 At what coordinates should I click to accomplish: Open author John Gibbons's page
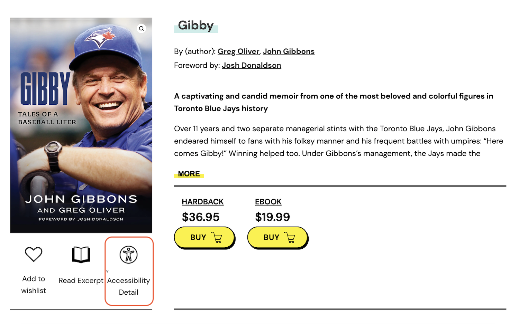[289, 51]
